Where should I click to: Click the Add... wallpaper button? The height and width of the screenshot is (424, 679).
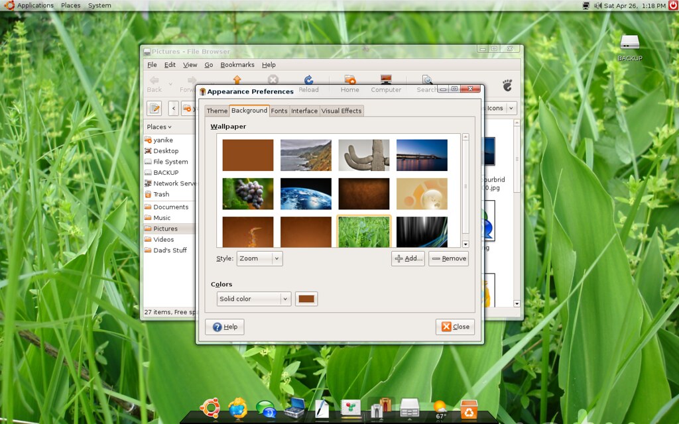click(x=408, y=259)
